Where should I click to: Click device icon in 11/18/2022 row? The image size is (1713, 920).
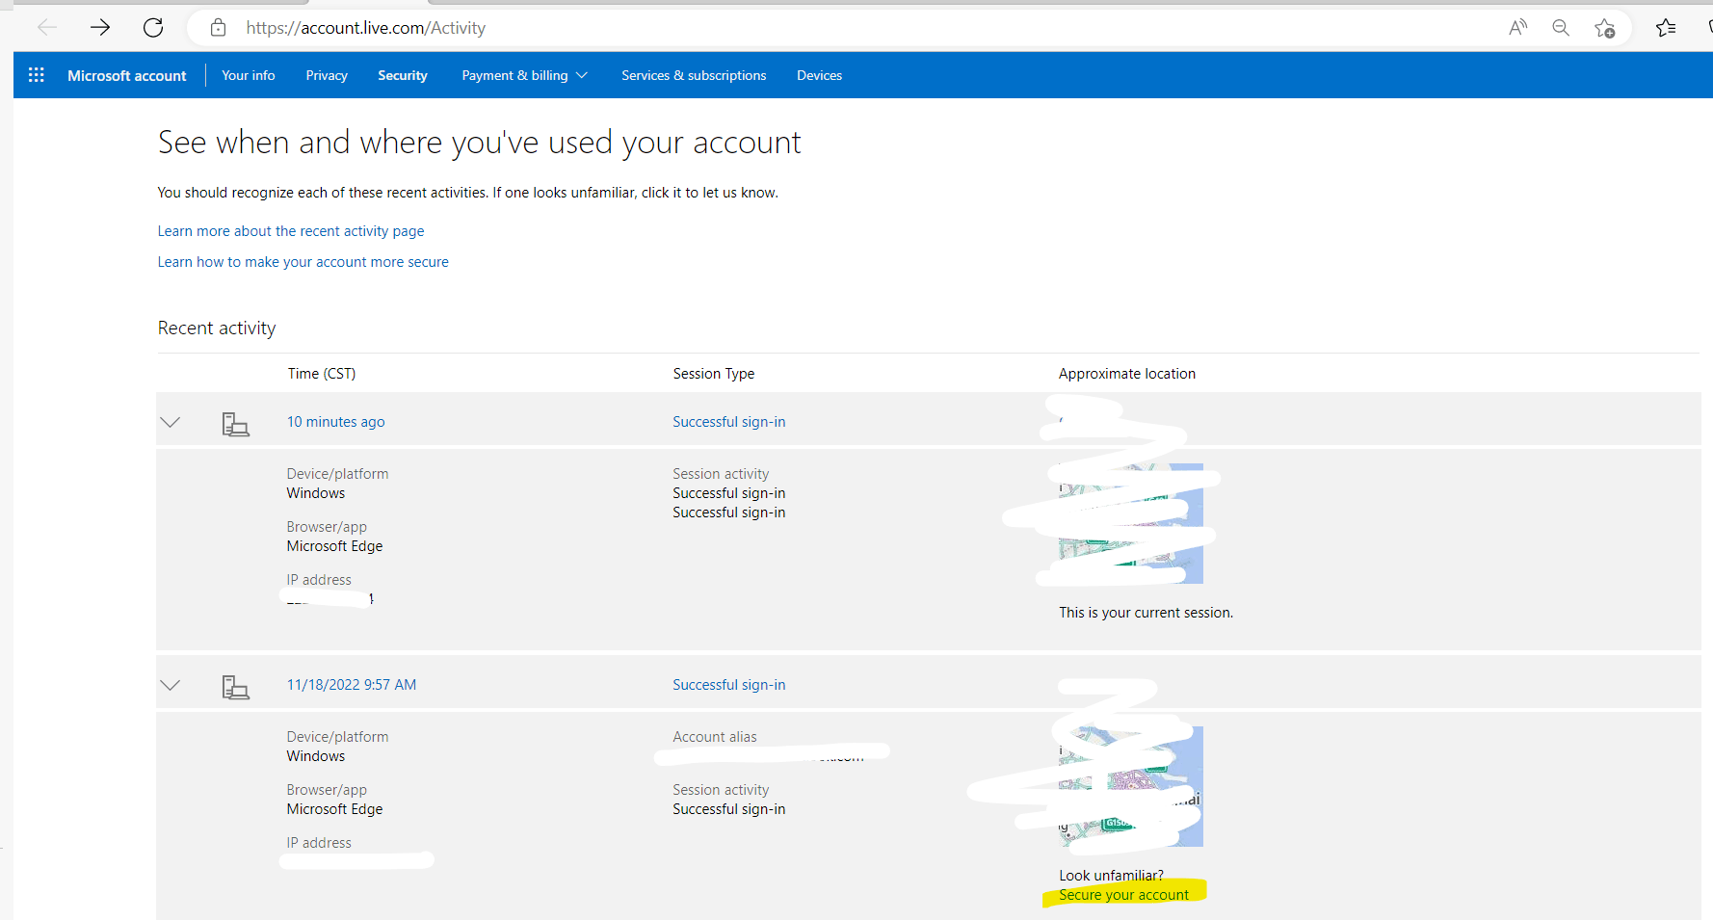pos(235,687)
